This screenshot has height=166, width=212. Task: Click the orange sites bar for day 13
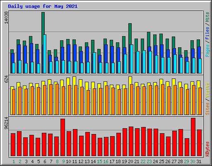point(88,103)
